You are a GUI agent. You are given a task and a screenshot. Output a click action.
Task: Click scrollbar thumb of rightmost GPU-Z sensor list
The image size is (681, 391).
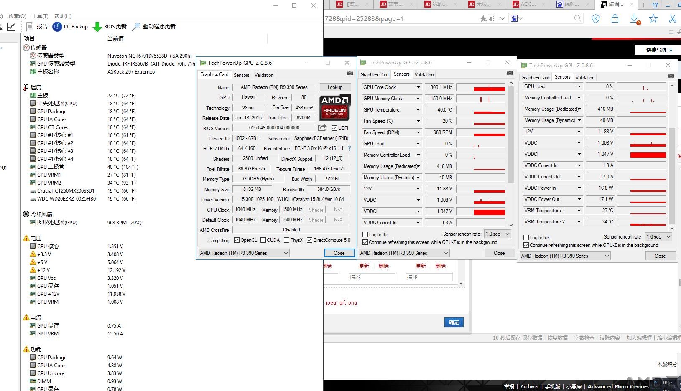pos(672,175)
